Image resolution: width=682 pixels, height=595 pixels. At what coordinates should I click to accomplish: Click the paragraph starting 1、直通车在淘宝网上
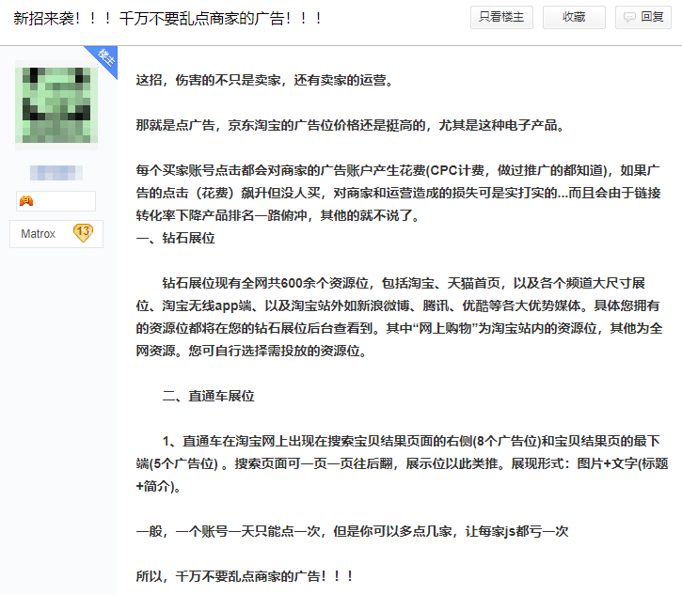[402, 463]
